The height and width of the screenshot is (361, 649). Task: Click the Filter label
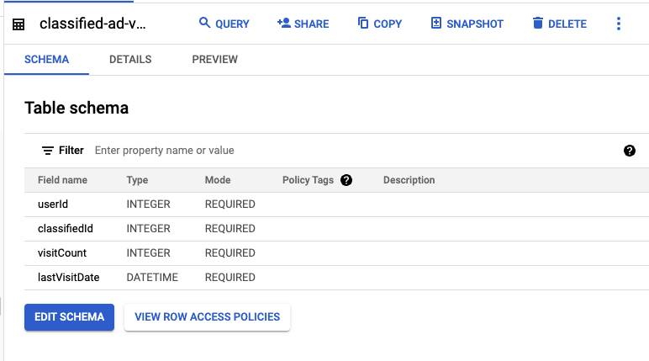tap(71, 150)
